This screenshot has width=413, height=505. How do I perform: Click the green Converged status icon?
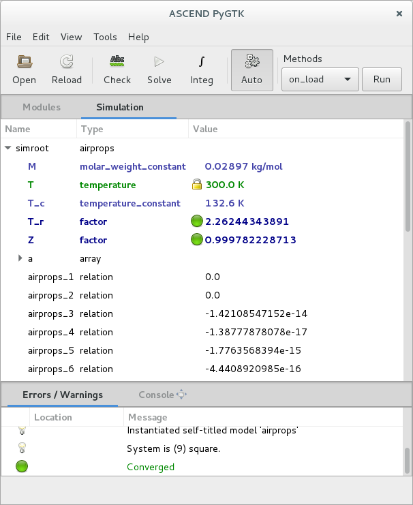pos(22,467)
